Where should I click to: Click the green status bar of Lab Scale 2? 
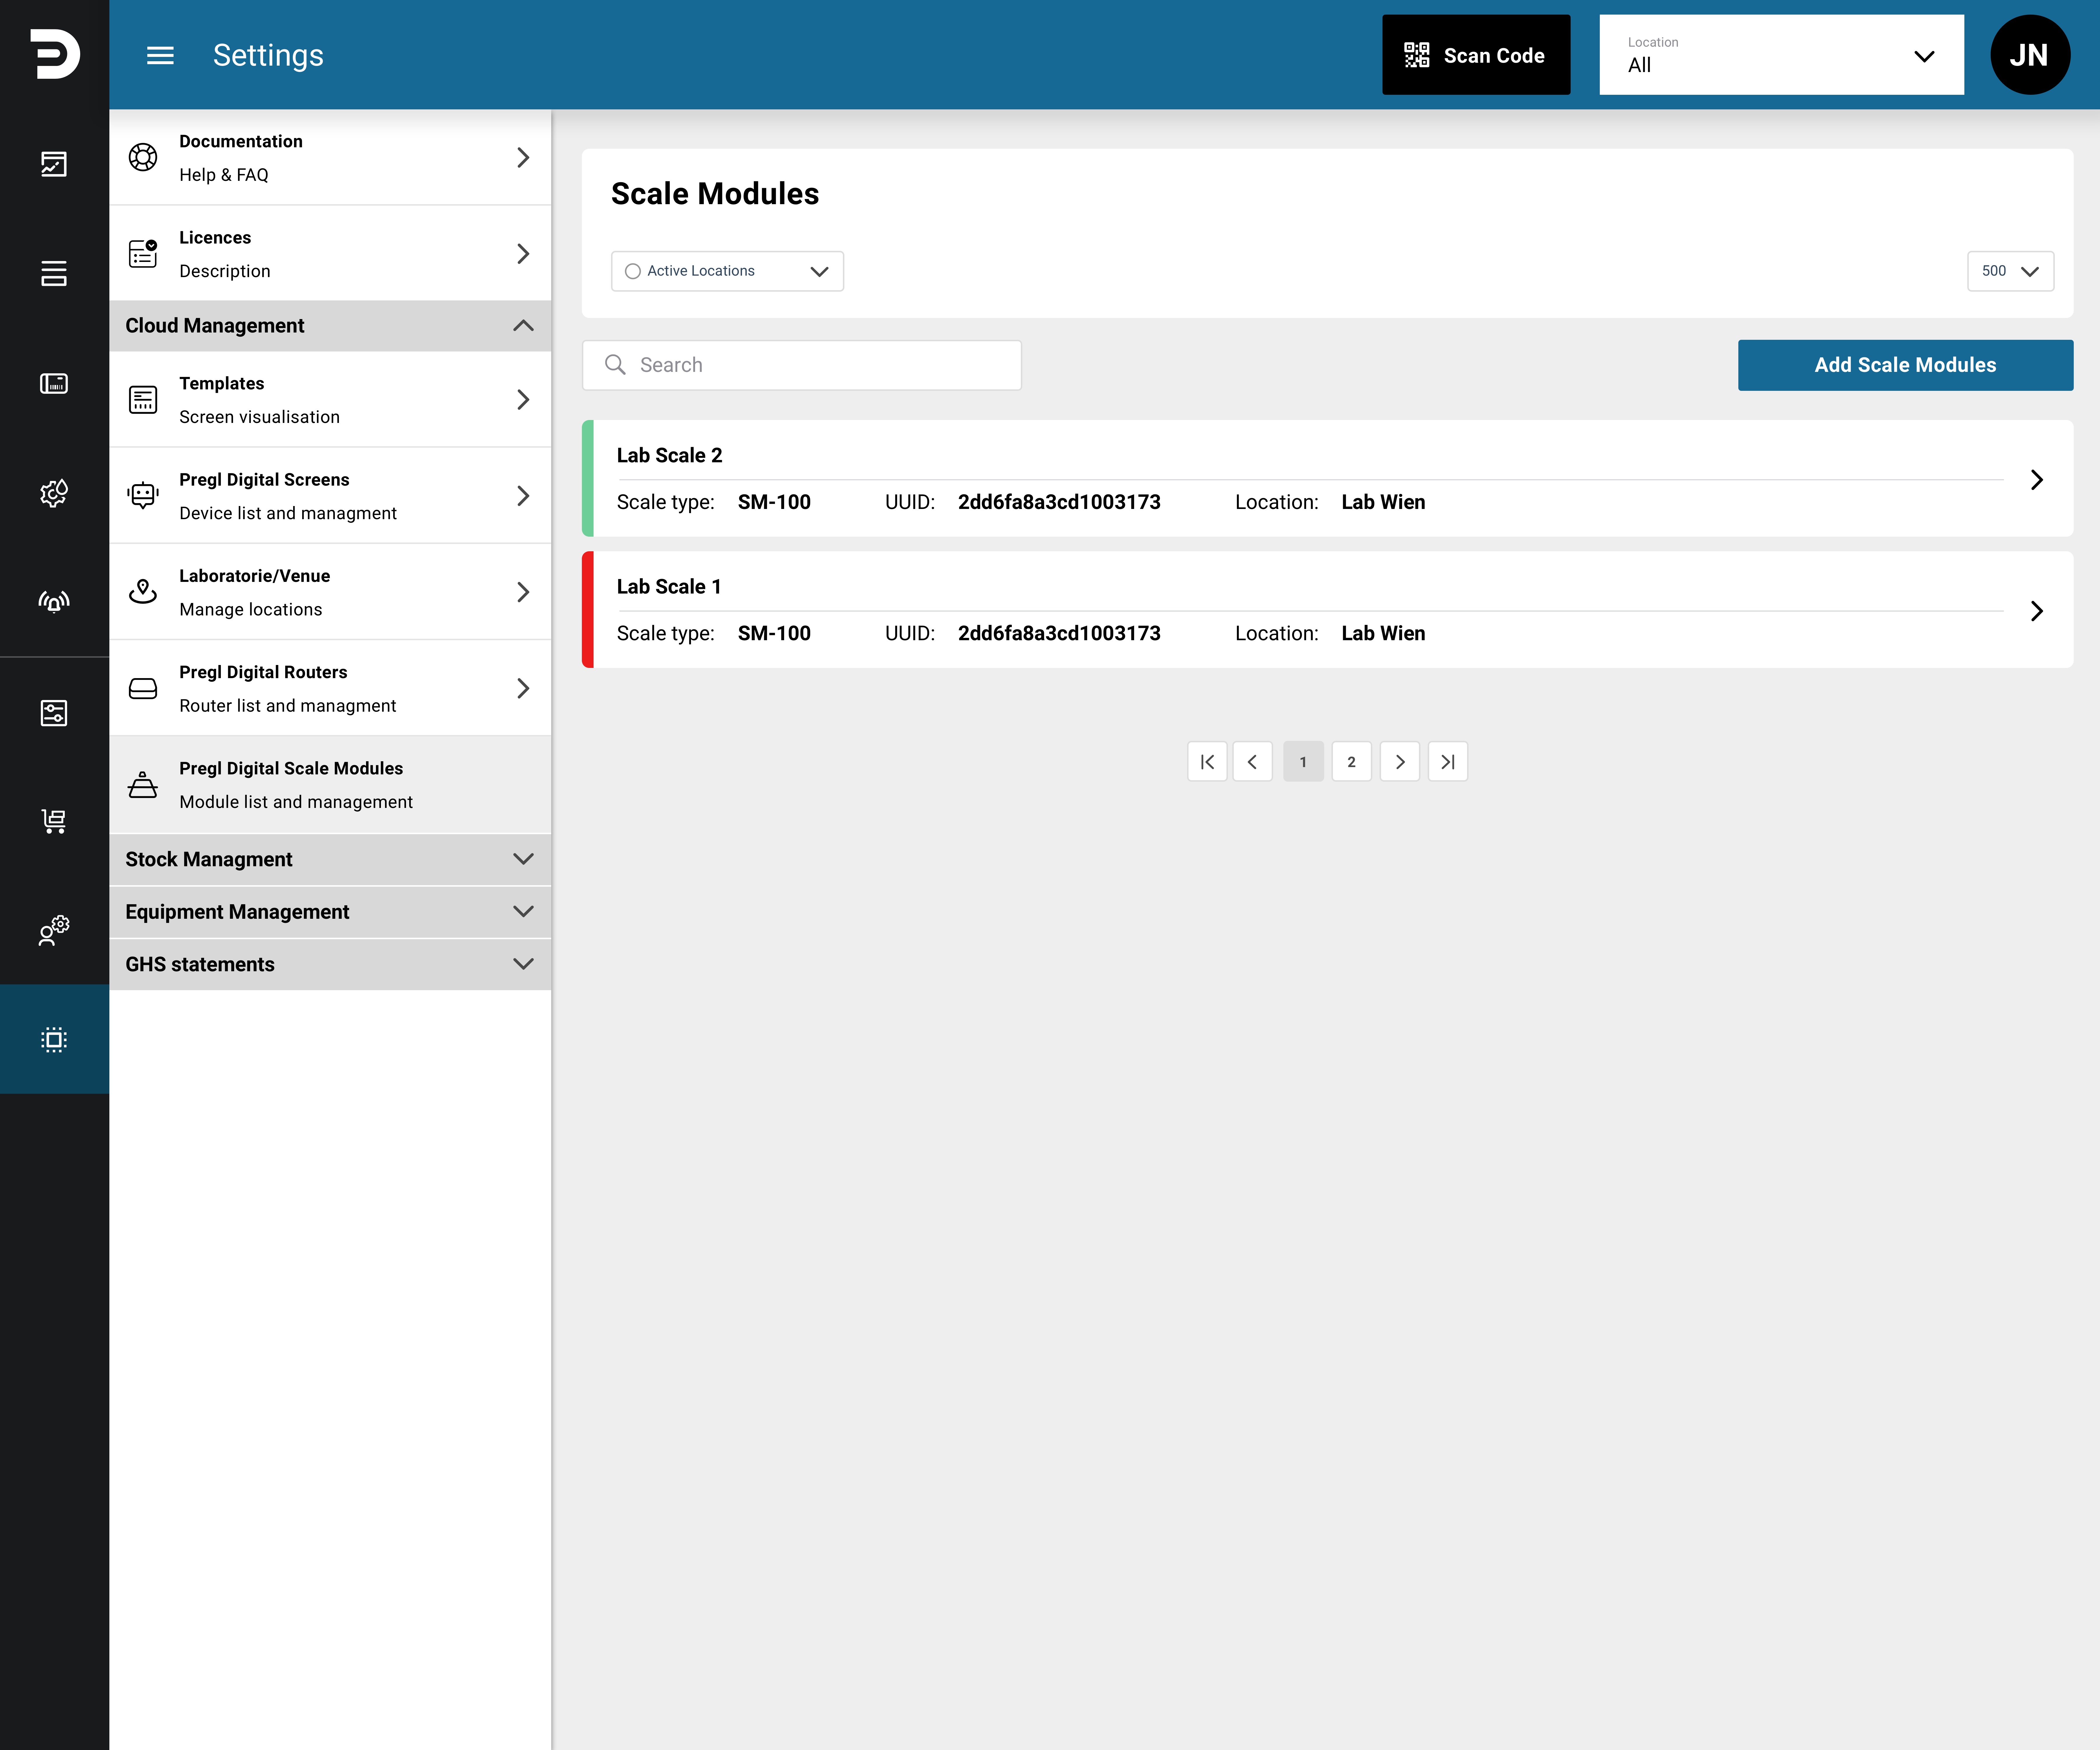588,478
